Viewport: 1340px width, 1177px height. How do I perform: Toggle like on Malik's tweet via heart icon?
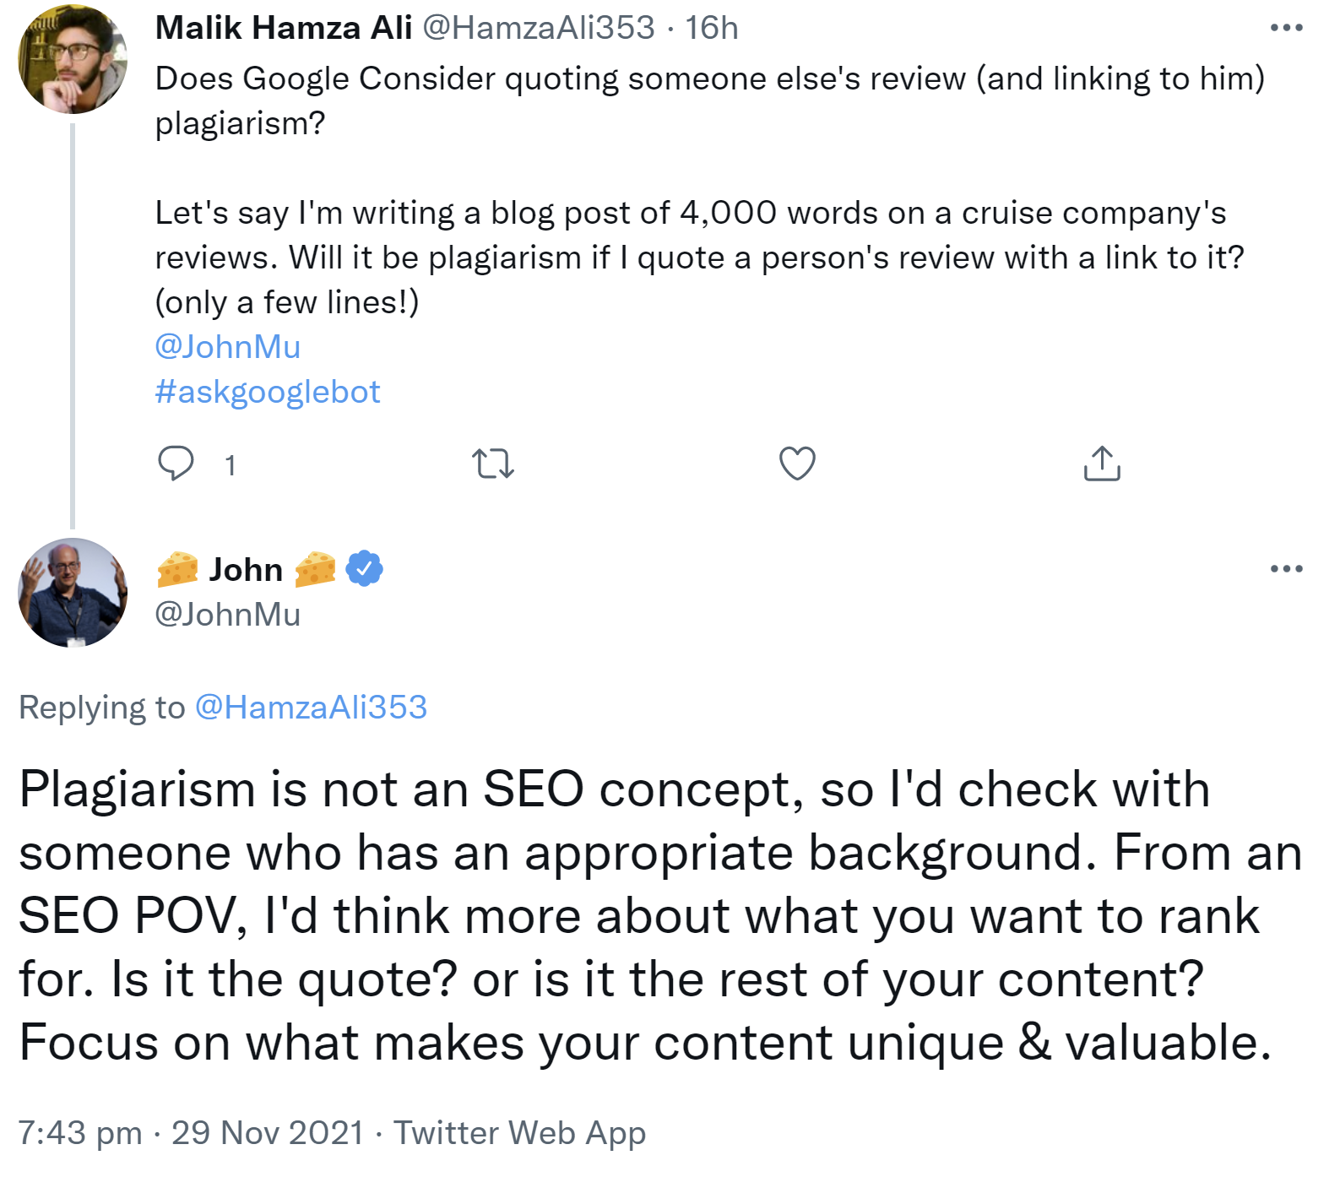[x=795, y=463]
